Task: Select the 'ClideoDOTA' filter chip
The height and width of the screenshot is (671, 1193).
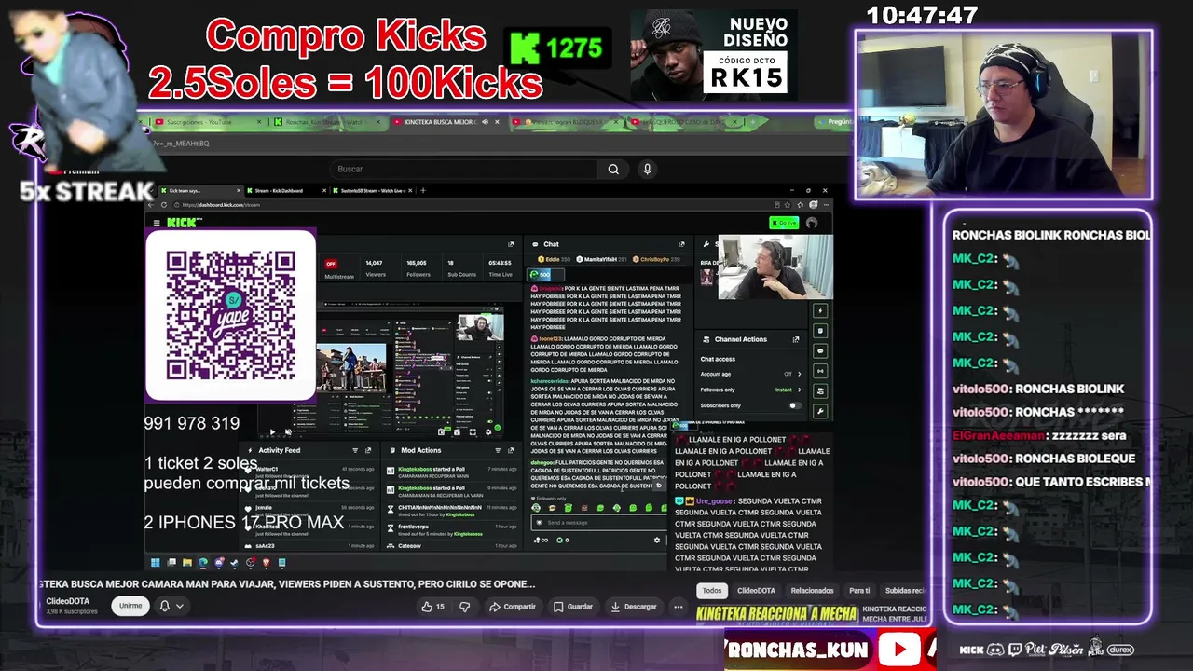Action: [756, 591]
